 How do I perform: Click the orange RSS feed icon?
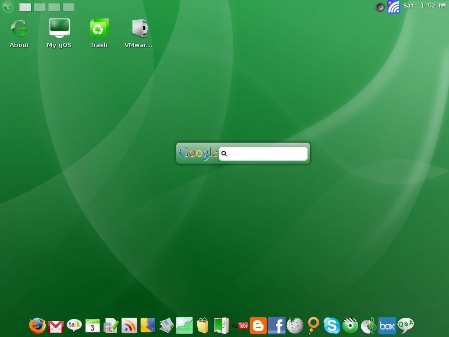129,326
